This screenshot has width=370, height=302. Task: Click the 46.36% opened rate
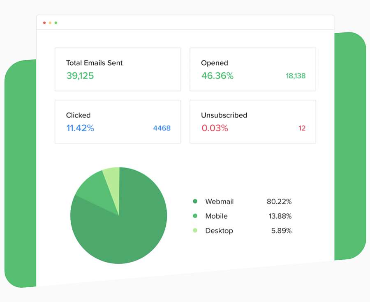point(217,76)
